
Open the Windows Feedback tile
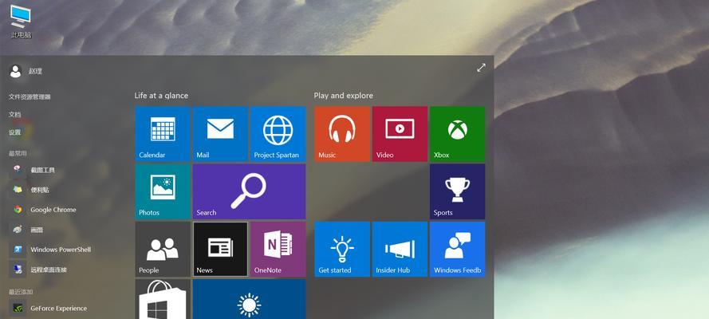pos(457,249)
